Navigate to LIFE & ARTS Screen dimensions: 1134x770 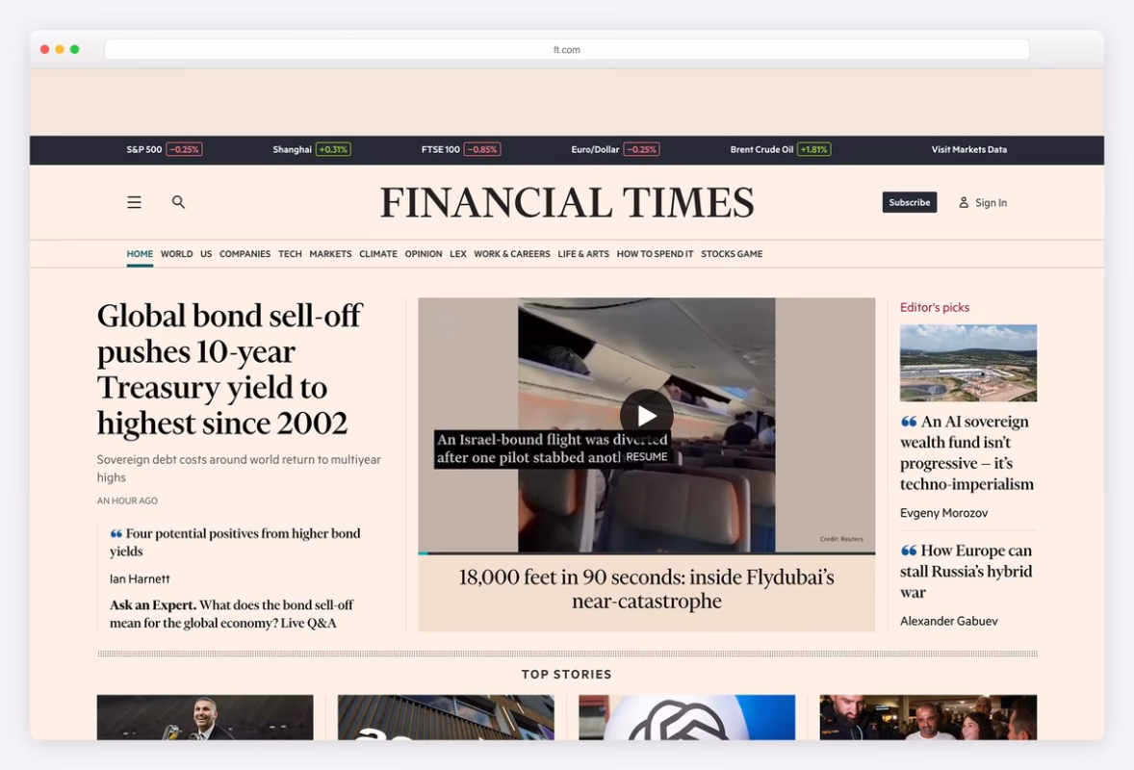point(583,254)
